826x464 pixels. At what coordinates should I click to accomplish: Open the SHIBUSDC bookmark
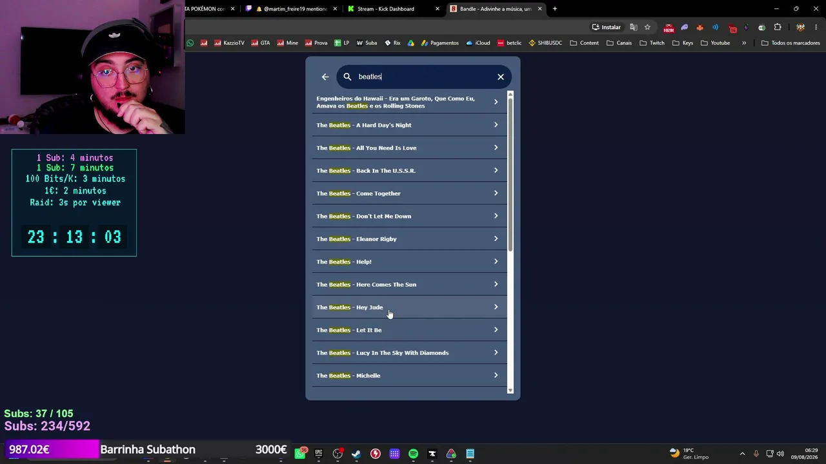(x=545, y=43)
